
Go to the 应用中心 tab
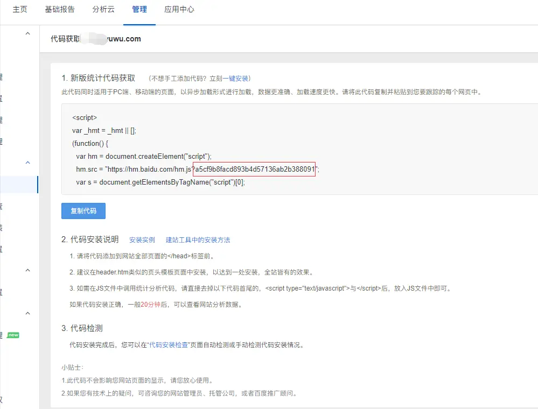coord(179,9)
